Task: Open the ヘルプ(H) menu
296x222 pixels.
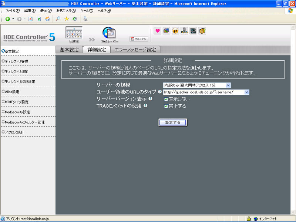Action: pyautogui.click(x=104, y=11)
